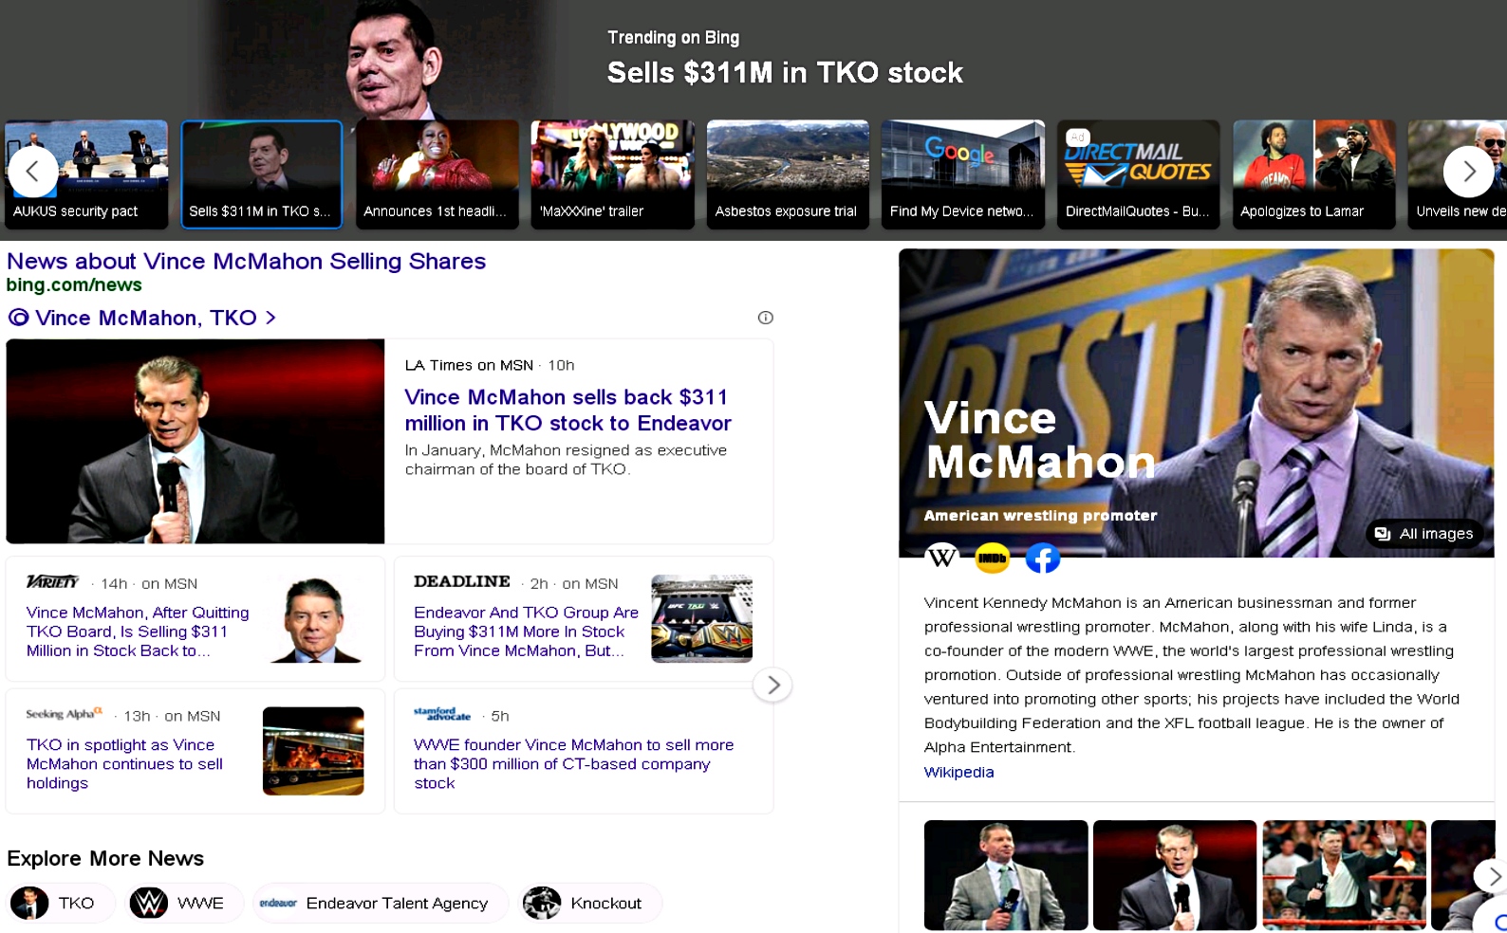
Task: Select the Knockout topic chip
Action: tap(590, 903)
